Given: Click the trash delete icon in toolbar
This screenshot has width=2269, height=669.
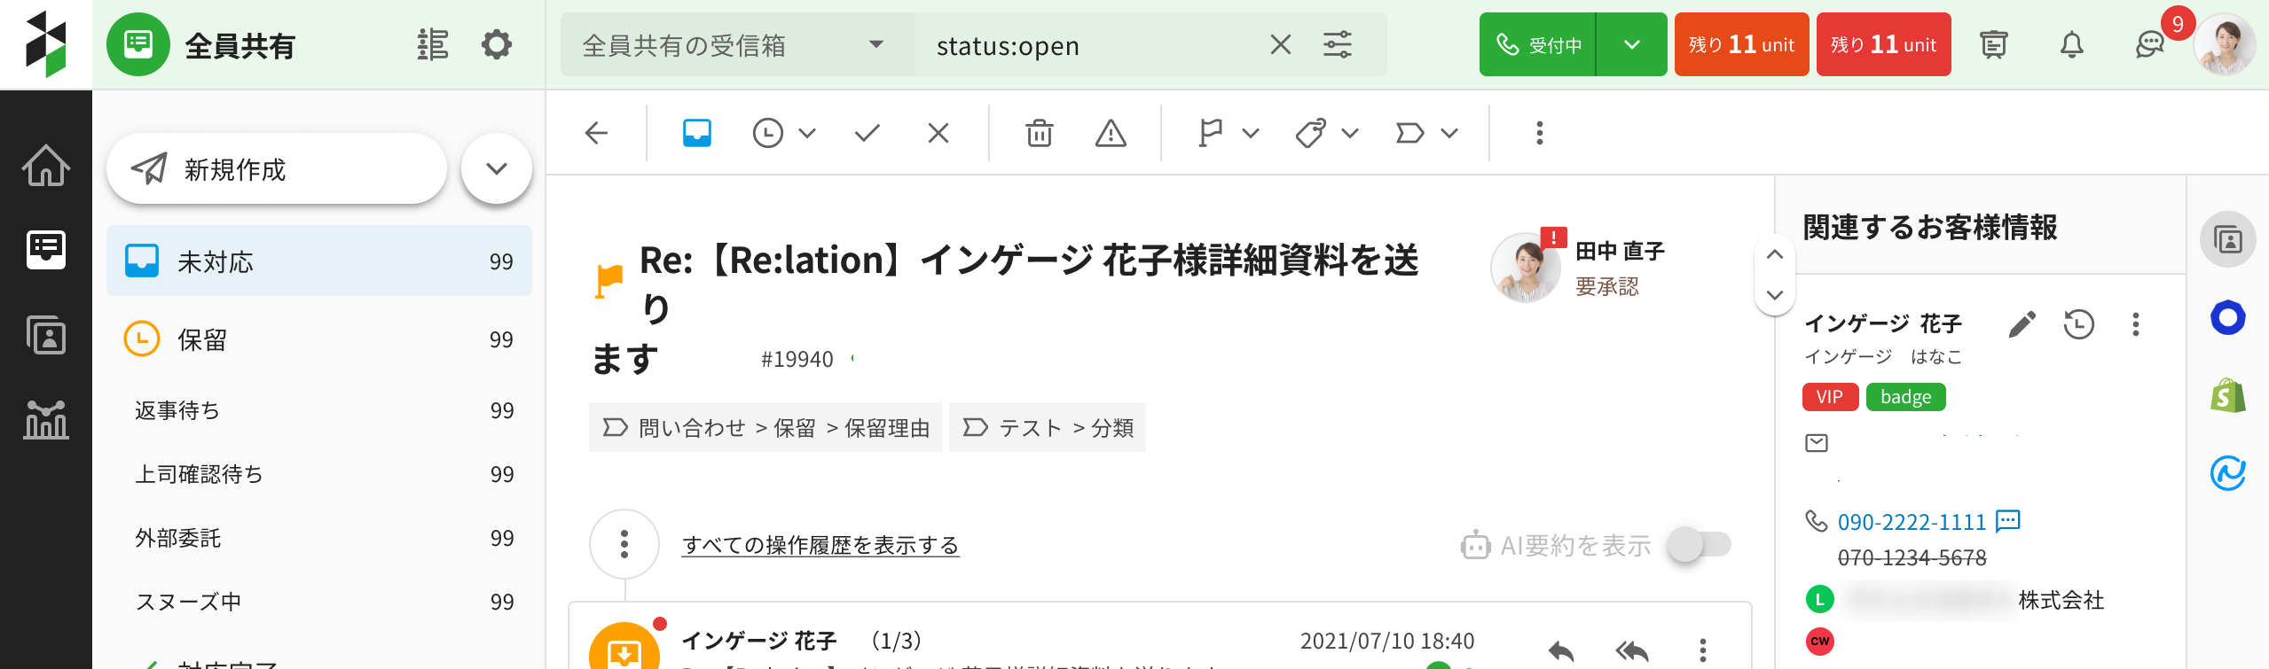Looking at the screenshot, I should pos(1039,133).
